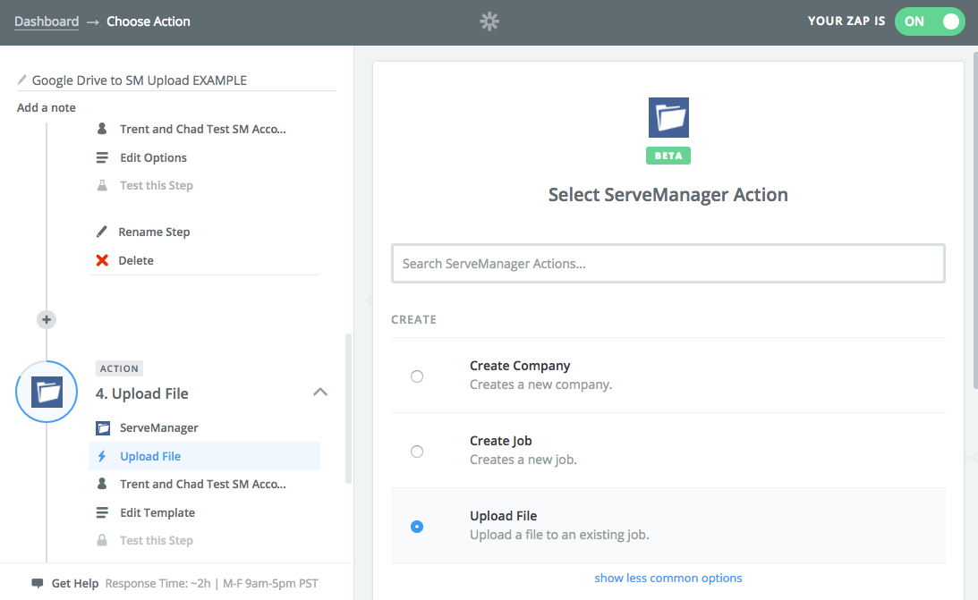Open highlighted Upload File step item
Screen dimensions: 978x600
204,456
